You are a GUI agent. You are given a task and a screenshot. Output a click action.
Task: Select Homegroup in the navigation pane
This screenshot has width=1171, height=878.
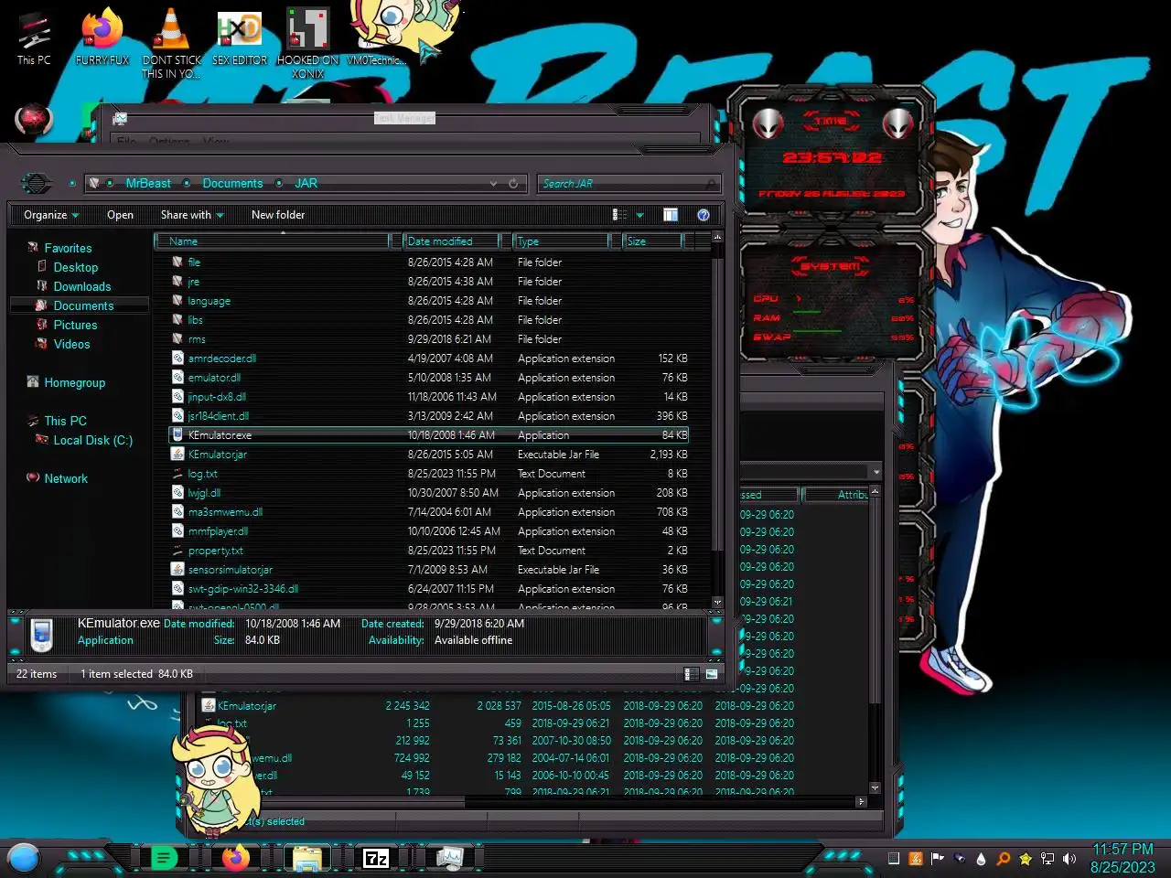74,382
